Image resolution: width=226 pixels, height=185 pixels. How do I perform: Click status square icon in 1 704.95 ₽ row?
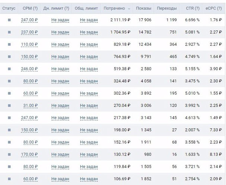(9, 32)
